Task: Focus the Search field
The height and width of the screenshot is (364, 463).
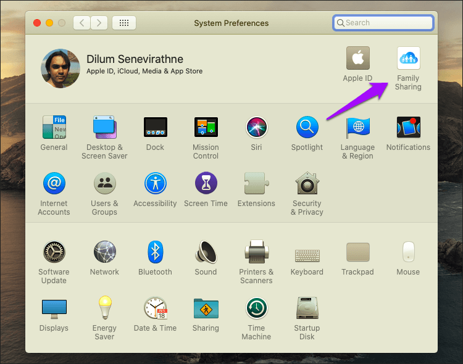Action: [383, 23]
